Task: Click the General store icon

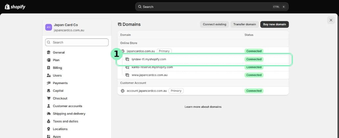Action: click(49, 53)
